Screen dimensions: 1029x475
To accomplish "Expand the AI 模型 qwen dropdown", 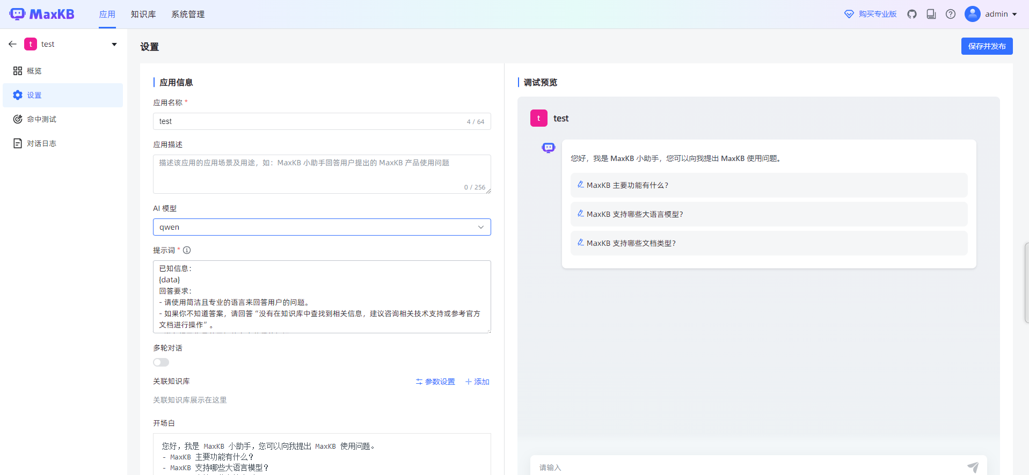I will (x=322, y=227).
